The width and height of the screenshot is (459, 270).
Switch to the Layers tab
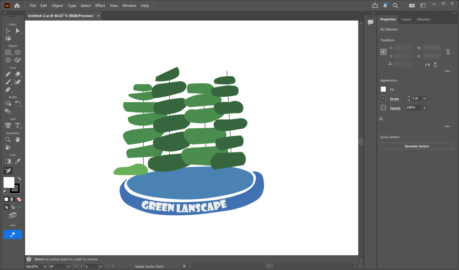(406, 19)
